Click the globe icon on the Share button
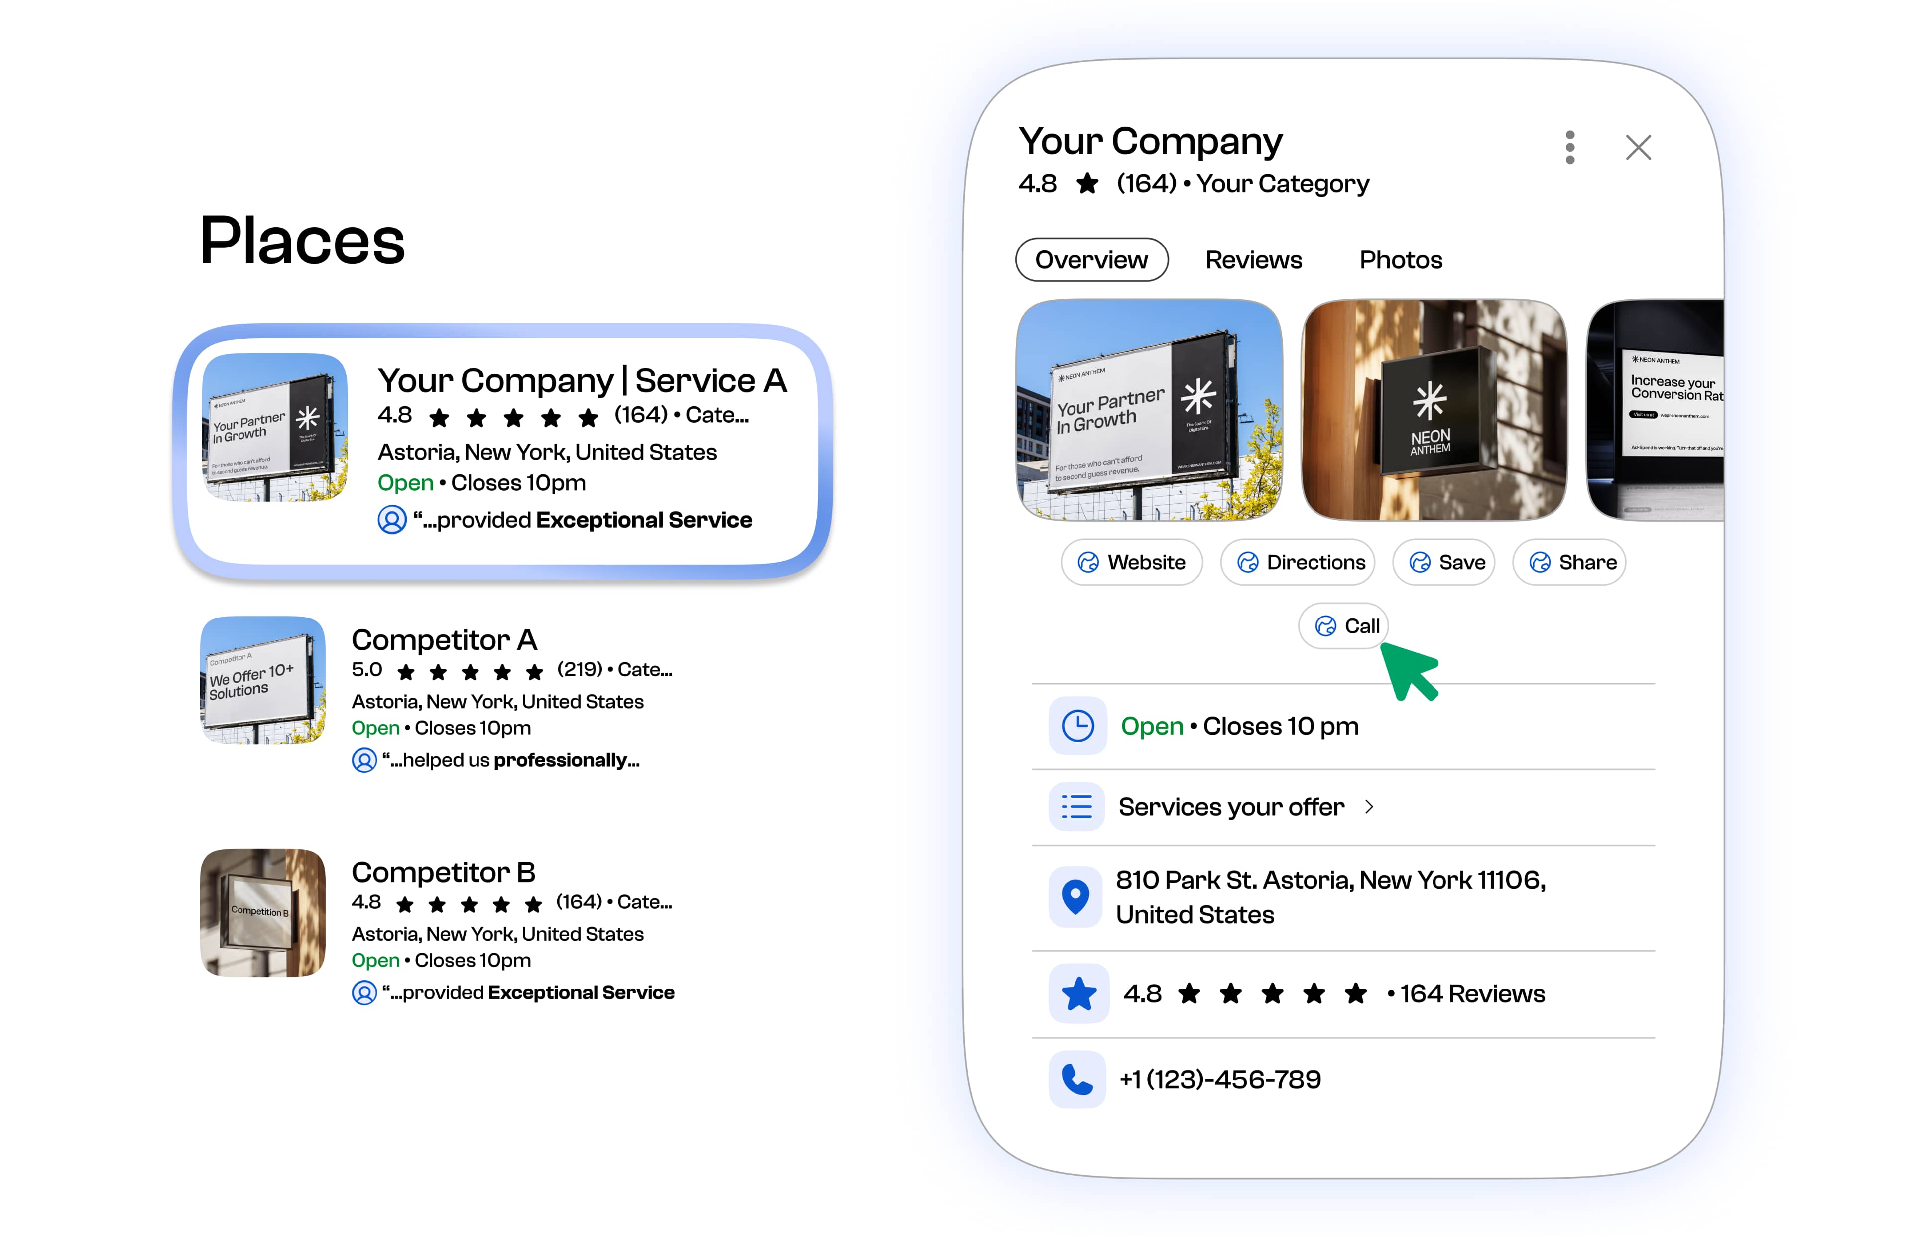The width and height of the screenshot is (1912, 1236). (1540, 563)
